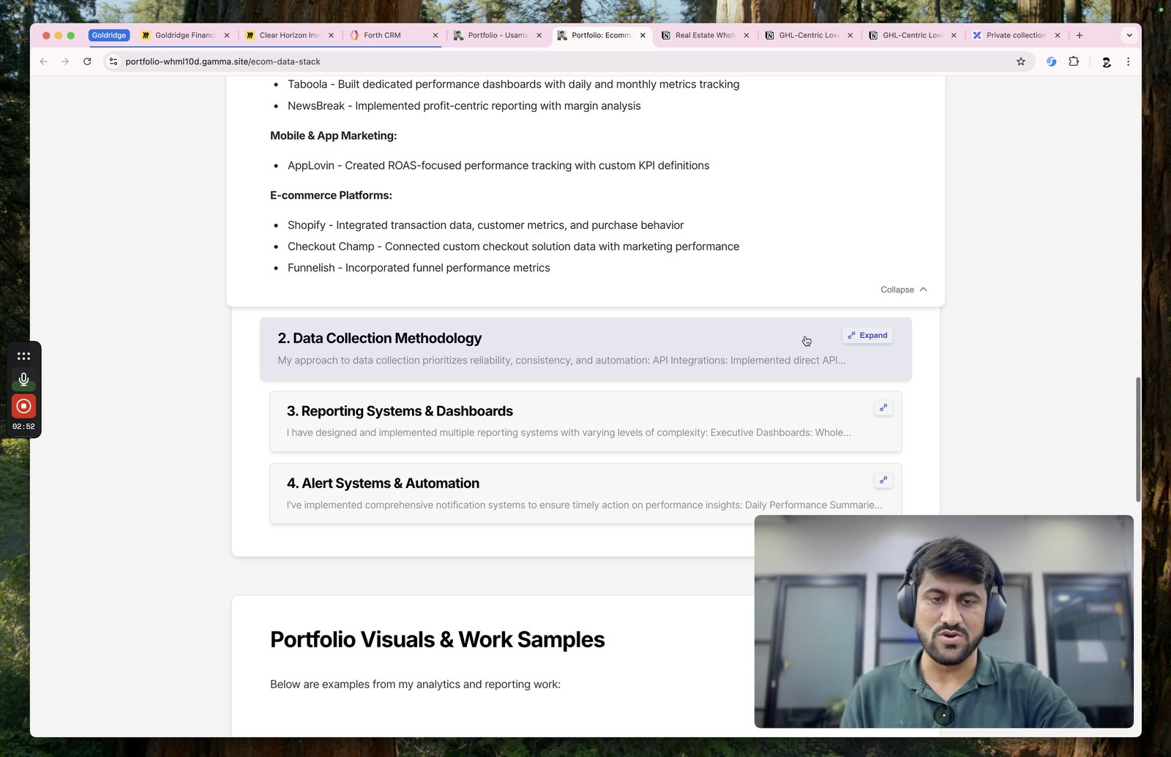Viewport: 1171px width, 757px height.
Task: Expand the Reporting Systems & Dashboards card icon
Action: pyautogui.click(x=883, y=407)
